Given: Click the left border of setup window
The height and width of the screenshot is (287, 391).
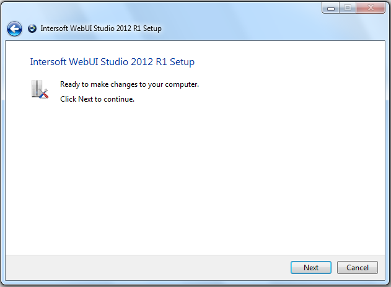Looking at the screenshot, I should [2, 155].
